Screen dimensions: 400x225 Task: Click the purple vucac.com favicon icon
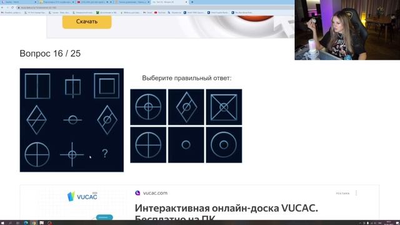[x=137, y=193]
